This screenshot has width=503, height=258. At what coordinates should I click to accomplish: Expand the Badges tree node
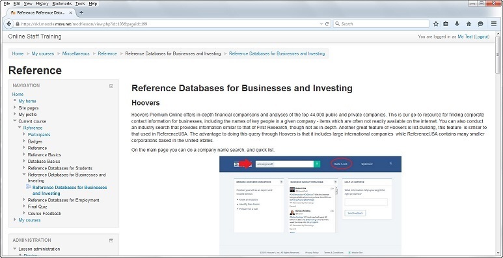[x=24, y=141]
